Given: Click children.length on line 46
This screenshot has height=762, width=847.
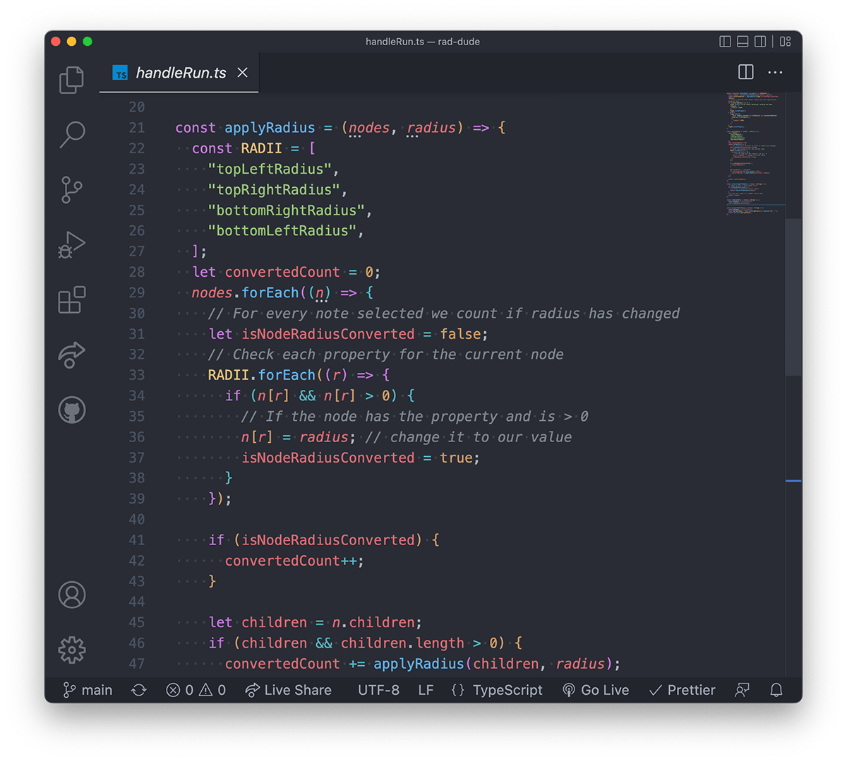Looking at the screenshot, I should click(x=402, y=643).
